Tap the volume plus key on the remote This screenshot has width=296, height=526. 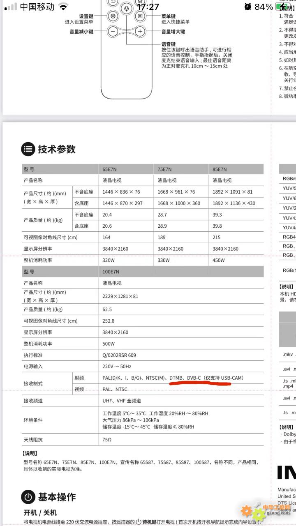click(140, 31)
